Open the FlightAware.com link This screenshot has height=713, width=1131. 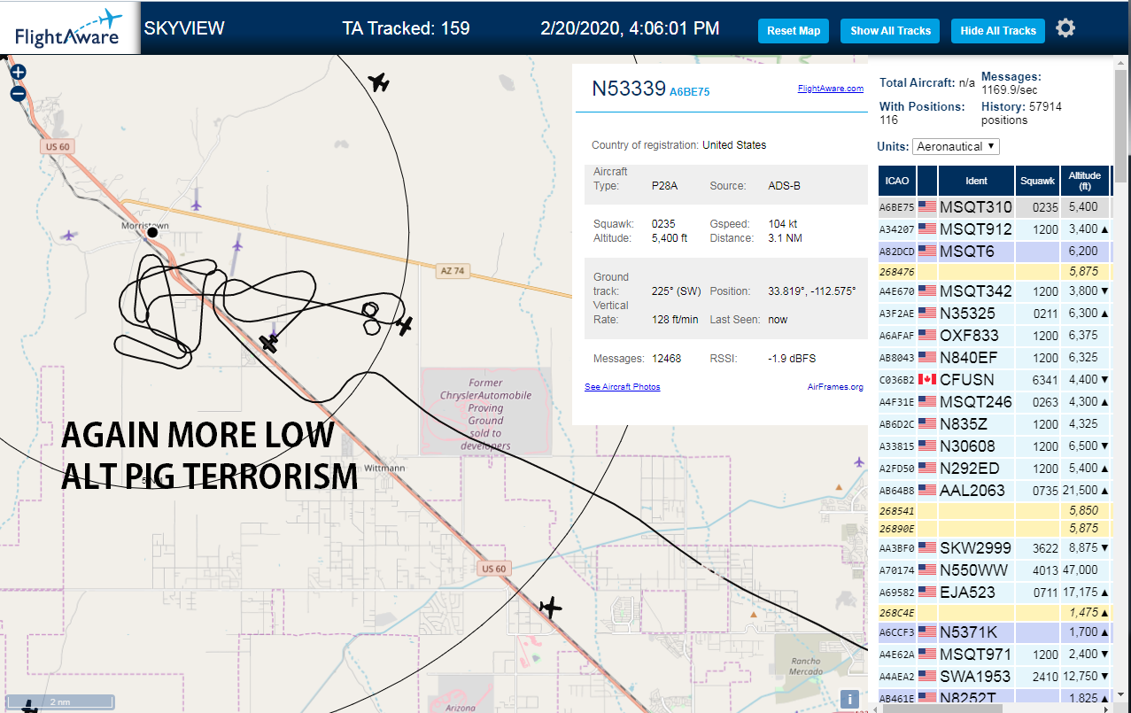(830, 89)
